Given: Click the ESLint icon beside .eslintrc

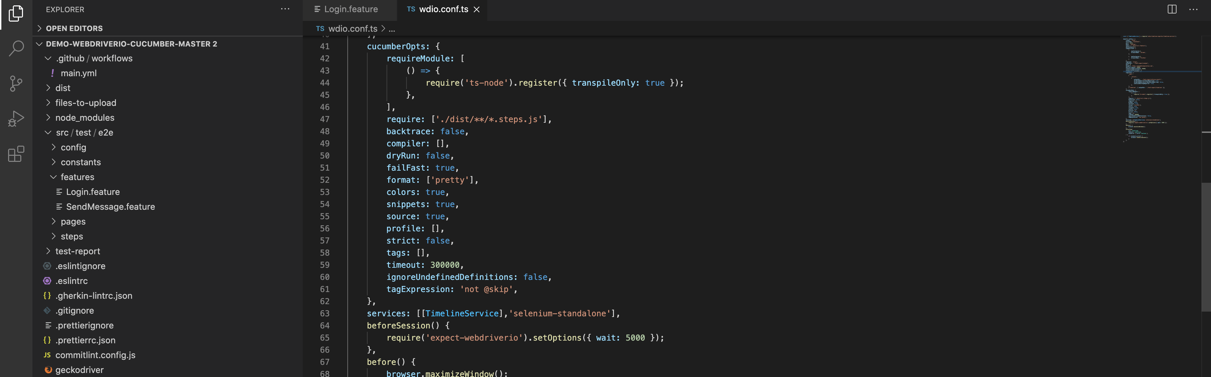Looking at the screenshot, I should [47, 281].
